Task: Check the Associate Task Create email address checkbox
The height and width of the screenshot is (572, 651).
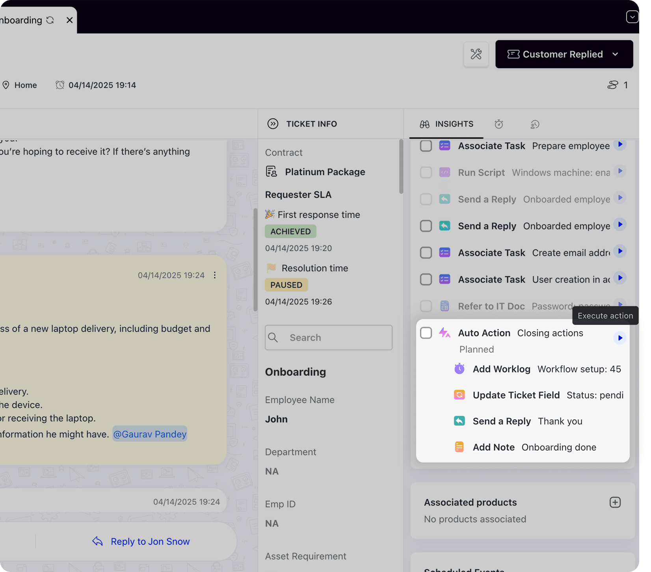Action: (426, 253)
